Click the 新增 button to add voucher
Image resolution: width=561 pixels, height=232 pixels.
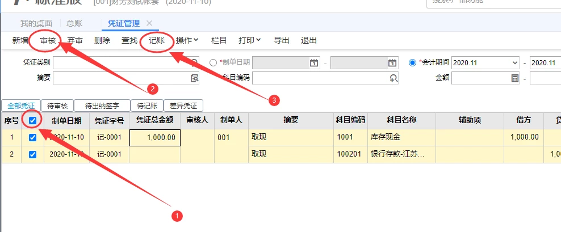20,40
